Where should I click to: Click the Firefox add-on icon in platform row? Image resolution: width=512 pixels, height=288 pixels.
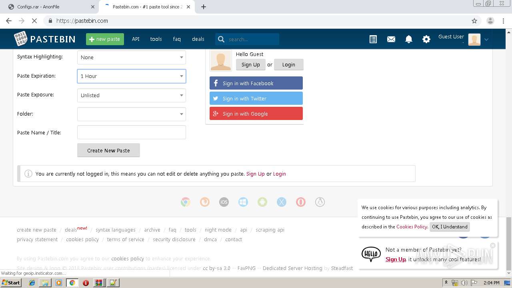[205, 202]
